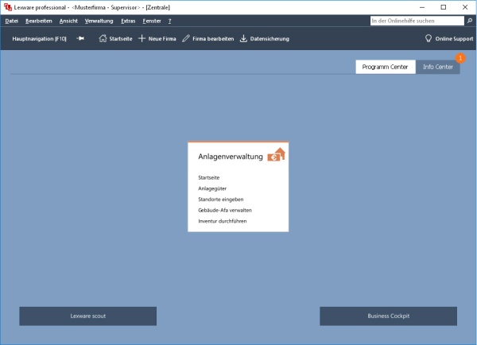Image resolution: width=477 pixels, height=345 pixels.
Task: Open the Ansicht menu
Action: pos(68,21)
